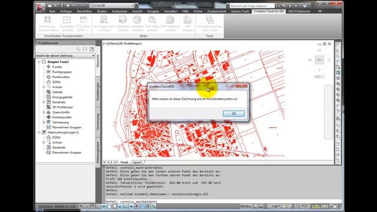Viewport: 377px width, 212px height.
Task: Select Gebiete in the project tree
Action: click(x=57, y=92)
